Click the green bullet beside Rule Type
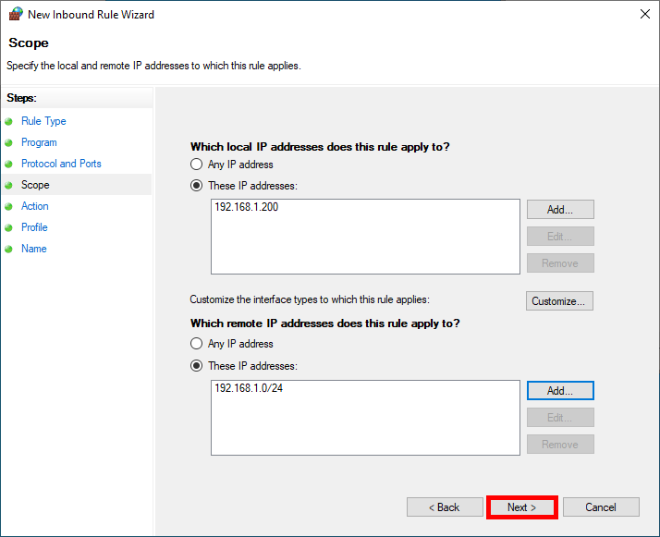The width and height of the screenshot is (660, 537). pyautogui.click(x=9, y=121)
